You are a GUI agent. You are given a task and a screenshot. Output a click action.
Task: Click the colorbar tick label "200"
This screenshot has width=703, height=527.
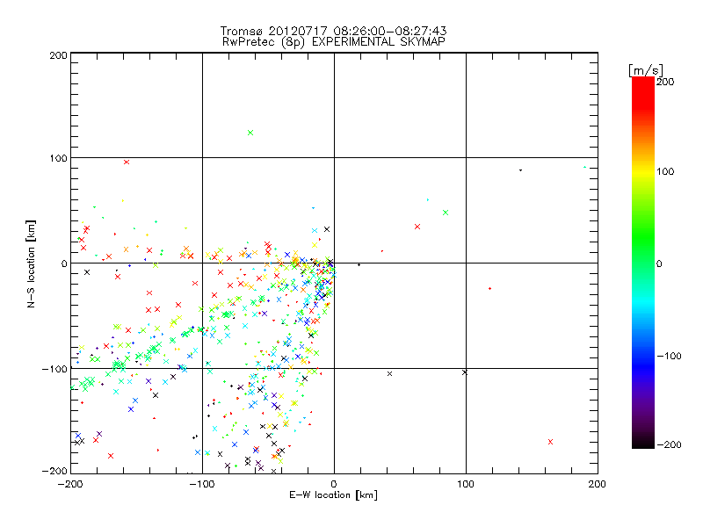point(665,82)
